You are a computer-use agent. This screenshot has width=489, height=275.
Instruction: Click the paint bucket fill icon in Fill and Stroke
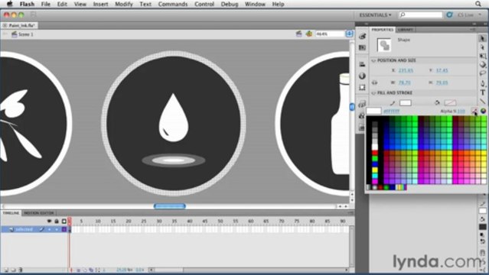(437, 102)
